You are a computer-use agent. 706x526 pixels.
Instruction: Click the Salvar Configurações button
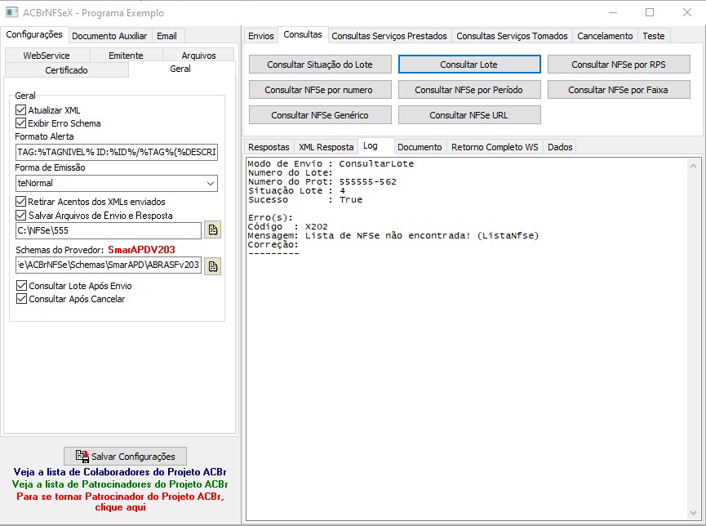pyautogui.click(x=125, y=456)
